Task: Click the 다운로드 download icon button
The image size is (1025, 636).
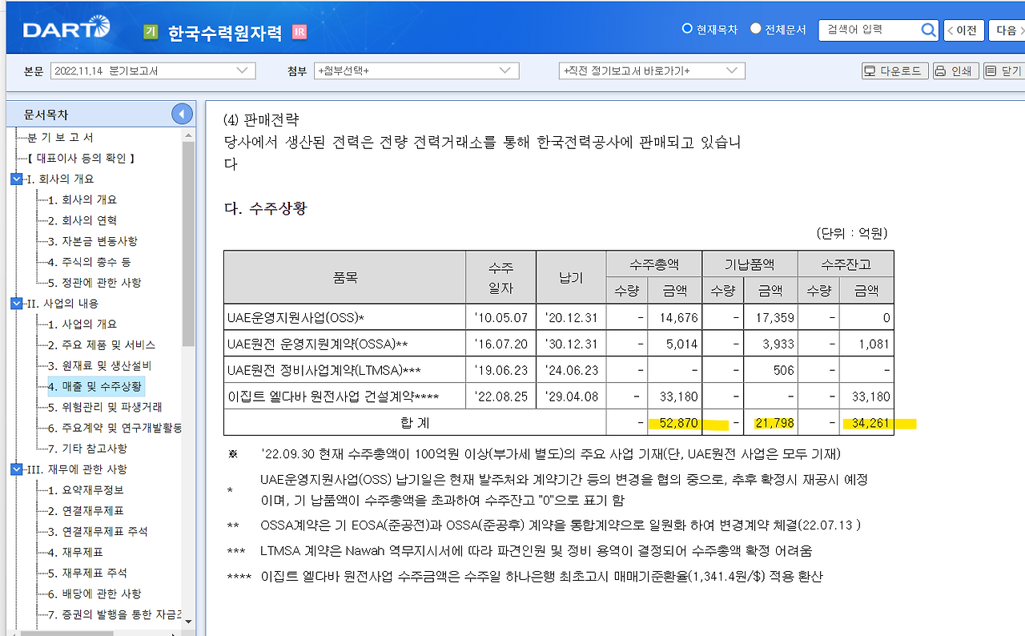Action: point(894,70)
